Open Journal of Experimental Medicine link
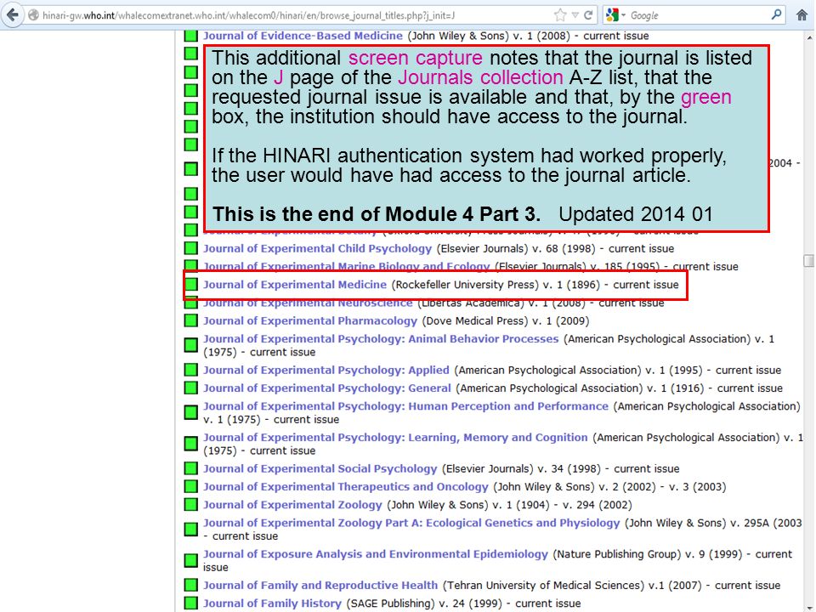 pyautogui.click(x=295, y=285)
